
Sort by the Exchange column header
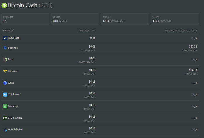tap(8, 31)
